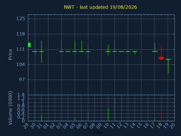181x136 pixels.
Task: Click the 0.2 volume axis label
Action: tap(21, 117)
